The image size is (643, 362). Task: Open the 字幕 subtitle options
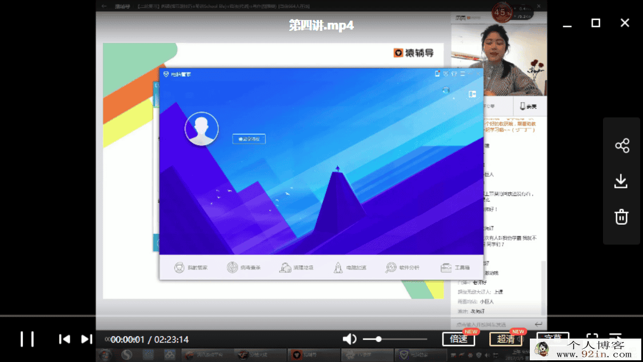(553, 337)
